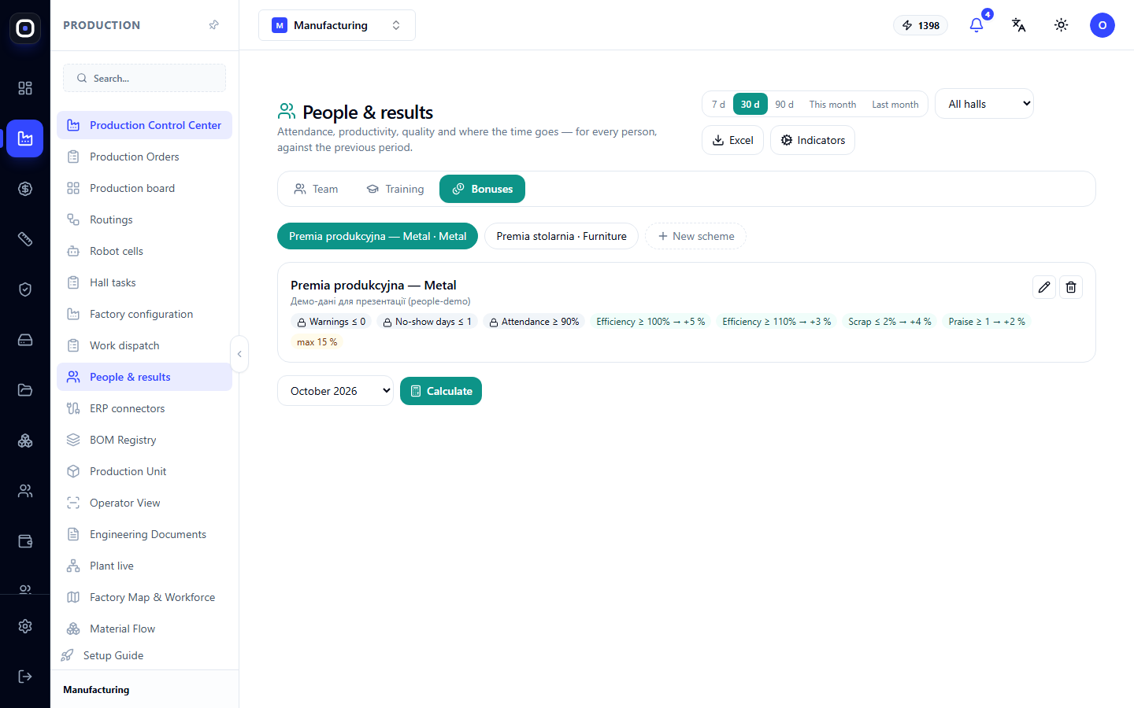Go to Production Control Center
Screen dimensions: 1134x708
pos(145,125)
